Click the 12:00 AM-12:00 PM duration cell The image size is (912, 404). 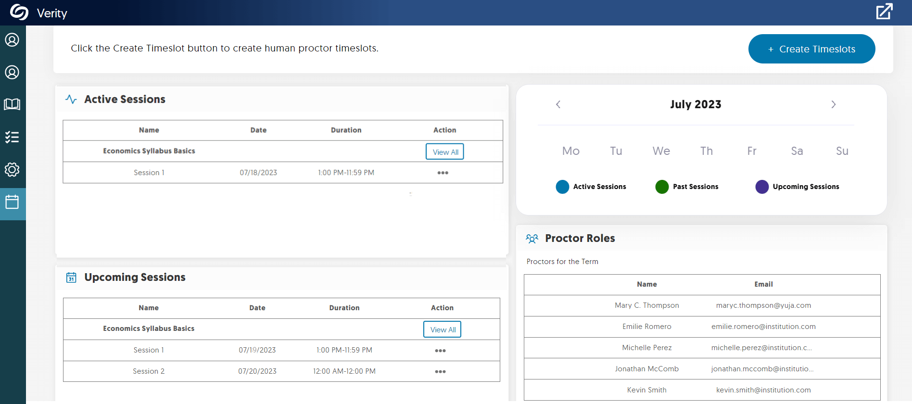tap(344, 371)
